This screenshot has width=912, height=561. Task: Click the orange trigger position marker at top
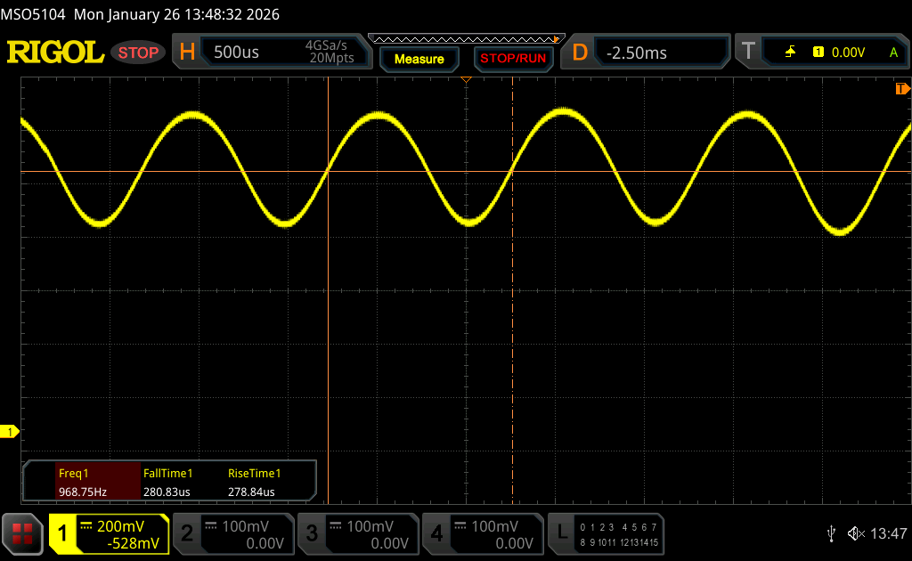pos(465,81)
